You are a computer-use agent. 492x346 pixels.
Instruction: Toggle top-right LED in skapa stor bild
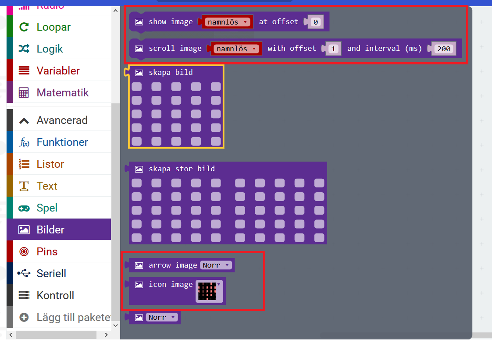319,183
